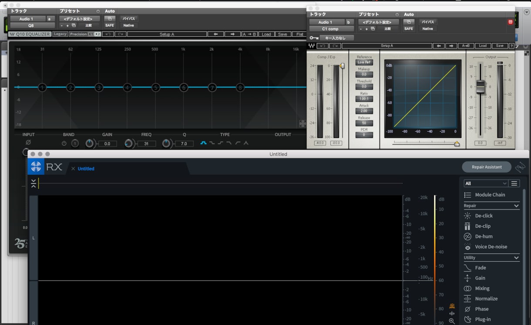531x325 pixels.
Task: Toggle input phase invert in Q10 Equalizer
Action: pos(28,142)
